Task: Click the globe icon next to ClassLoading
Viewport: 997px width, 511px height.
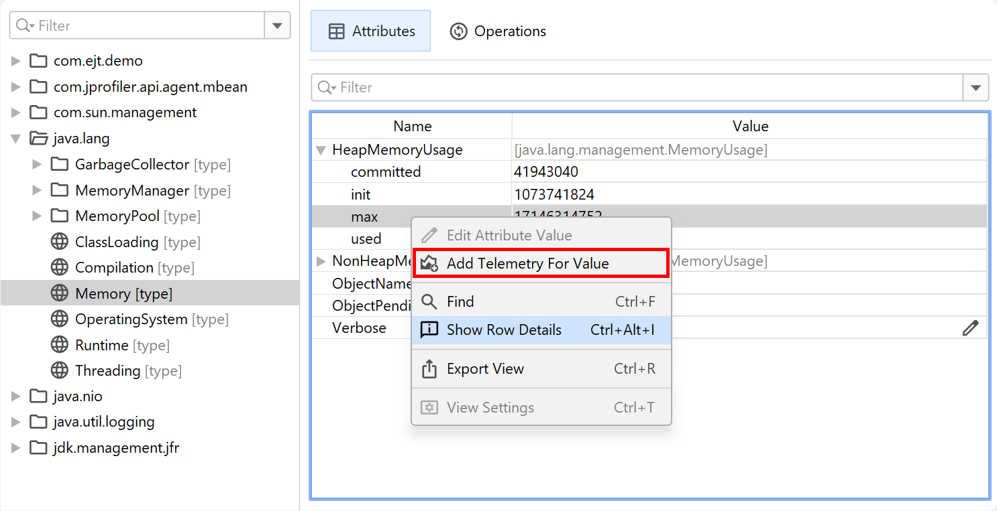Action: (x=60, y=242)
